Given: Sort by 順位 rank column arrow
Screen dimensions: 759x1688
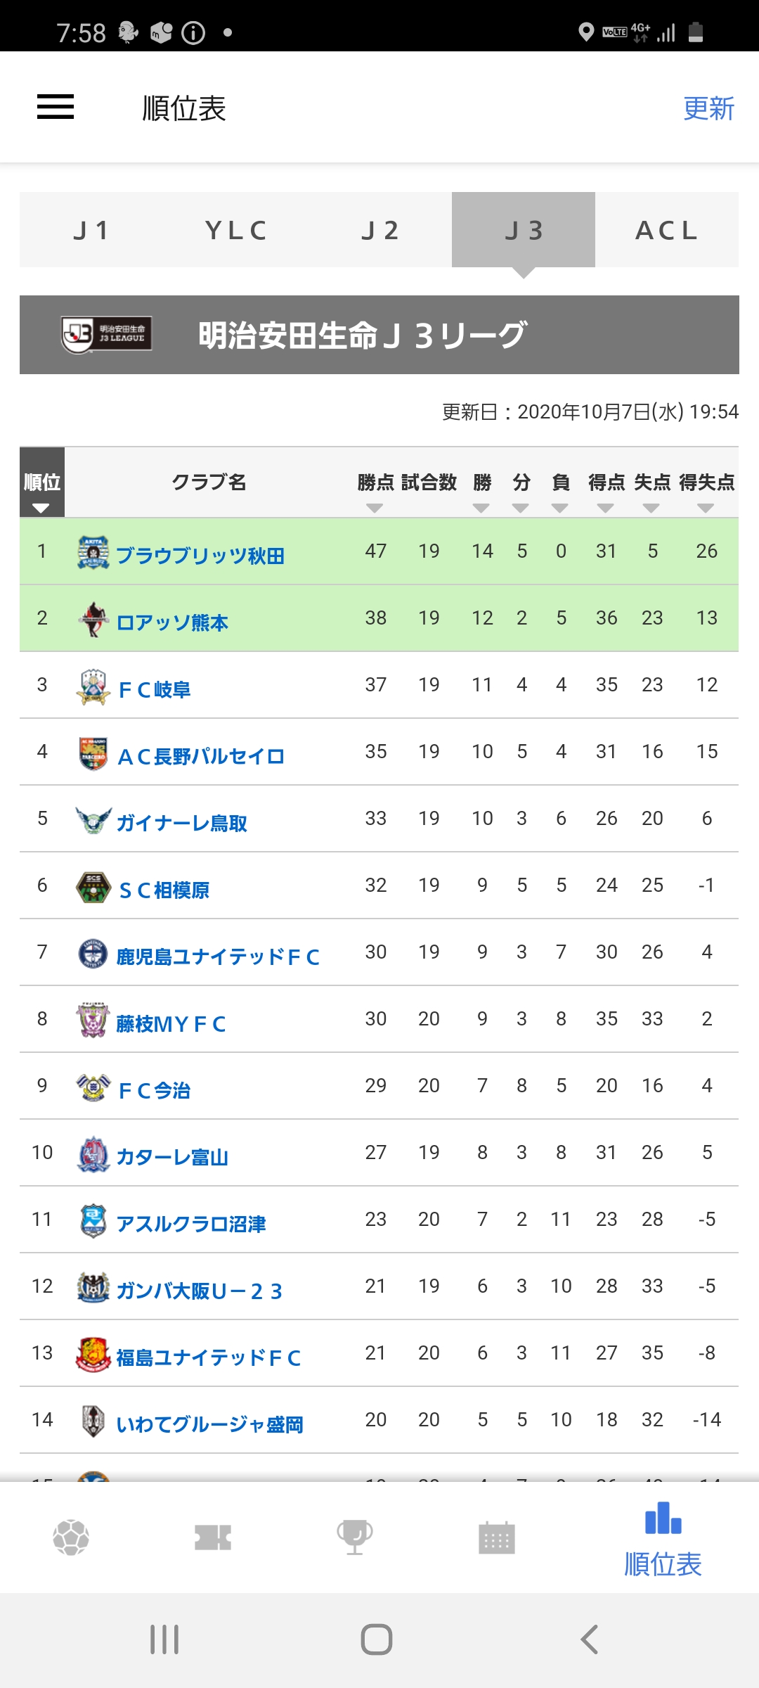Looking at the screenshot, I should [x=41, y=508].
